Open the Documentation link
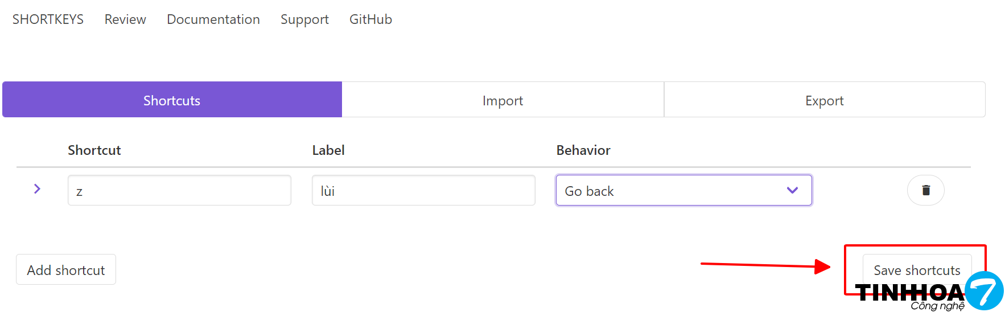This screenshot has height=316, width=1005. click(x=213, y=19)
